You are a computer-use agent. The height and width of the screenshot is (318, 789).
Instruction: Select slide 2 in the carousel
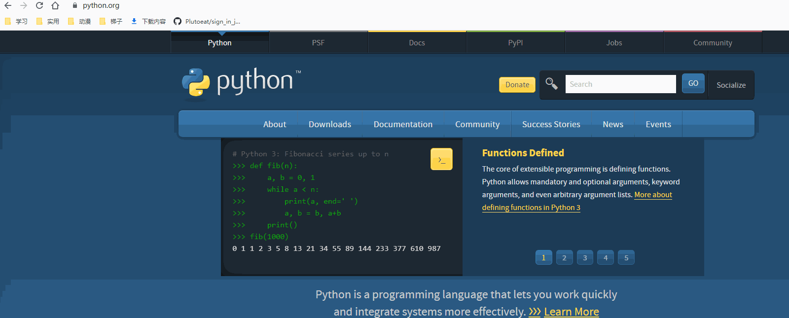pos(565,257)
